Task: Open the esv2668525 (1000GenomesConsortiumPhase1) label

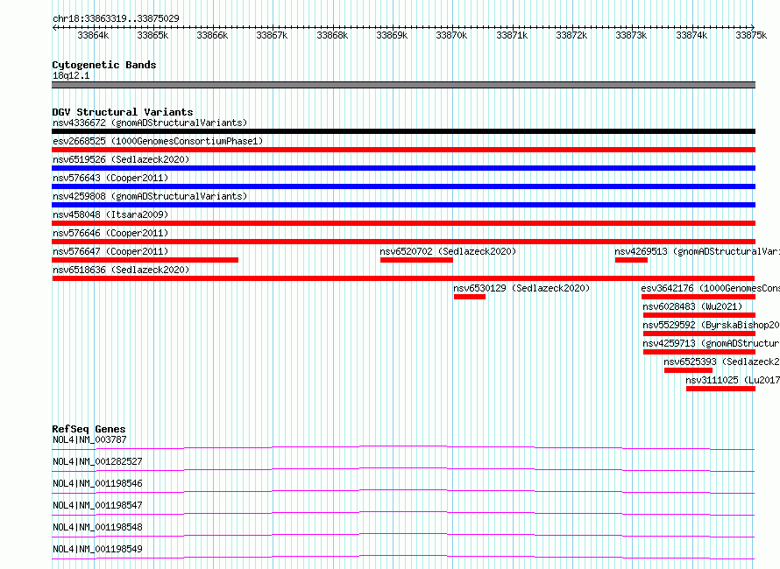Action: pos(158,141)
